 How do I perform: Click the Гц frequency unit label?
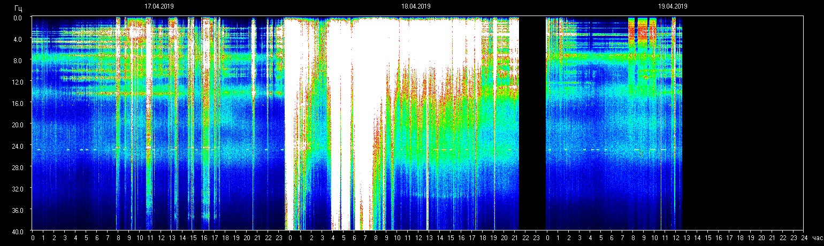click(19, 8)
